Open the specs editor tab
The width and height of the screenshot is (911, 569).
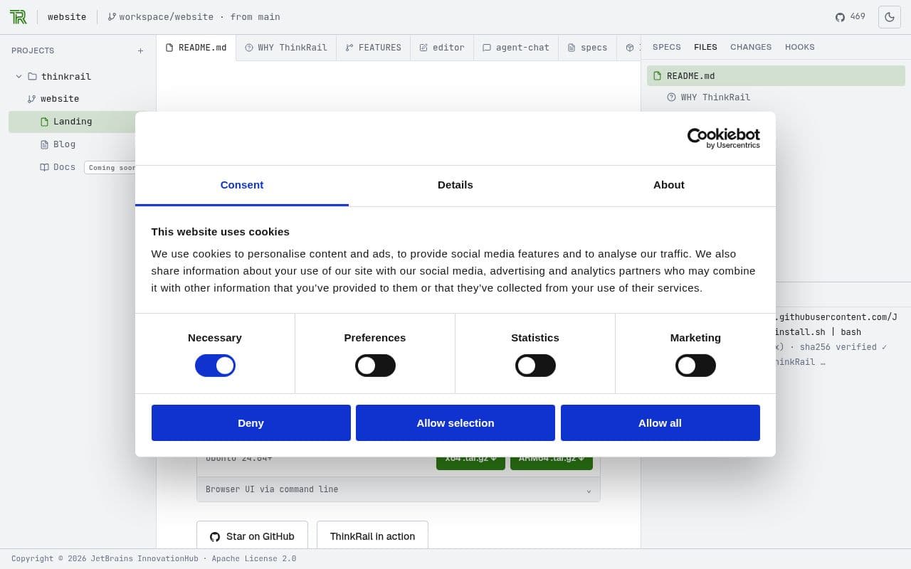(588, 48)
